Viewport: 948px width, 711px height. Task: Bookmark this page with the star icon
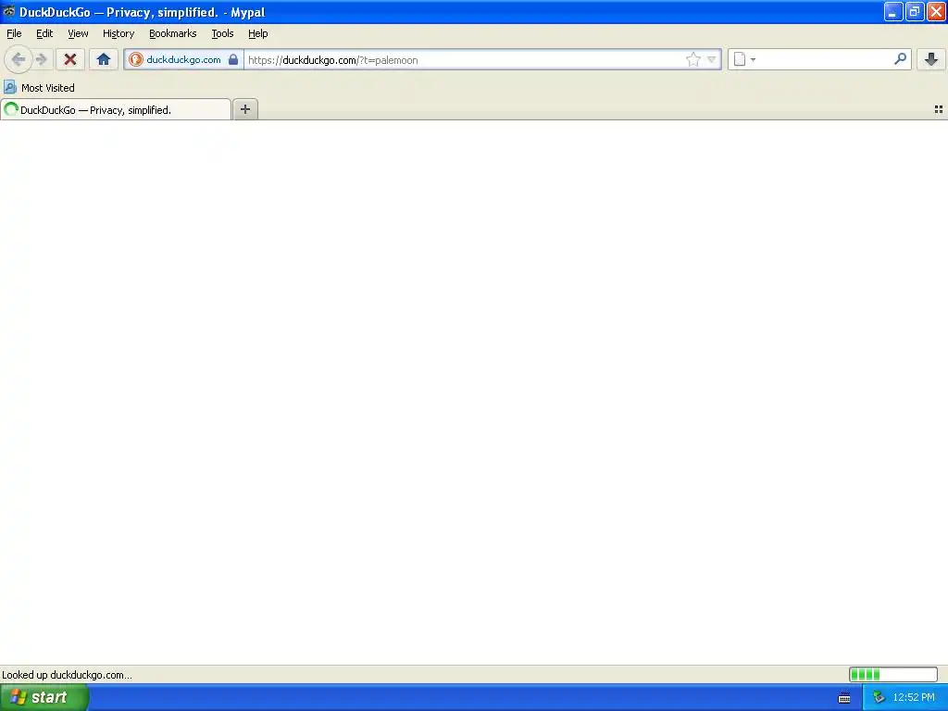coord(692,59)
